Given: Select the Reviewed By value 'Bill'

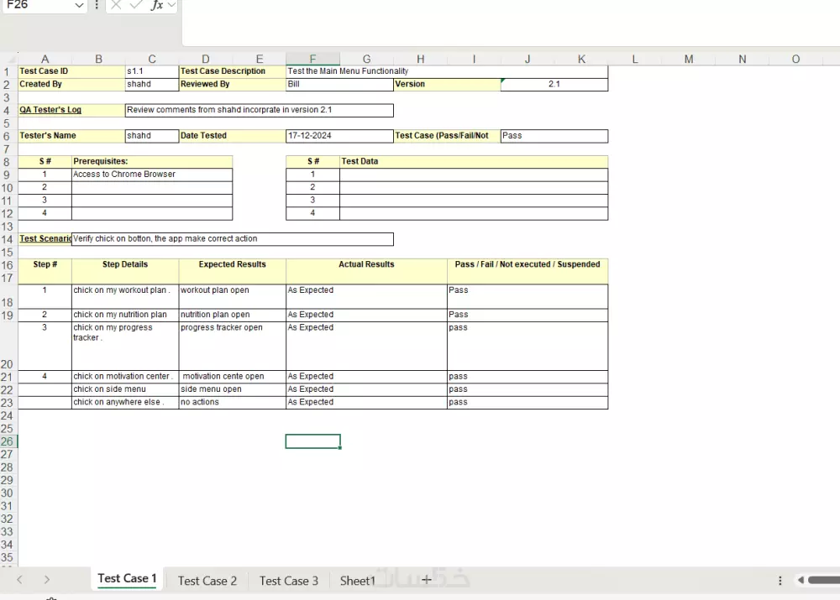Looking at the screenshot, I should click(339, 84).
